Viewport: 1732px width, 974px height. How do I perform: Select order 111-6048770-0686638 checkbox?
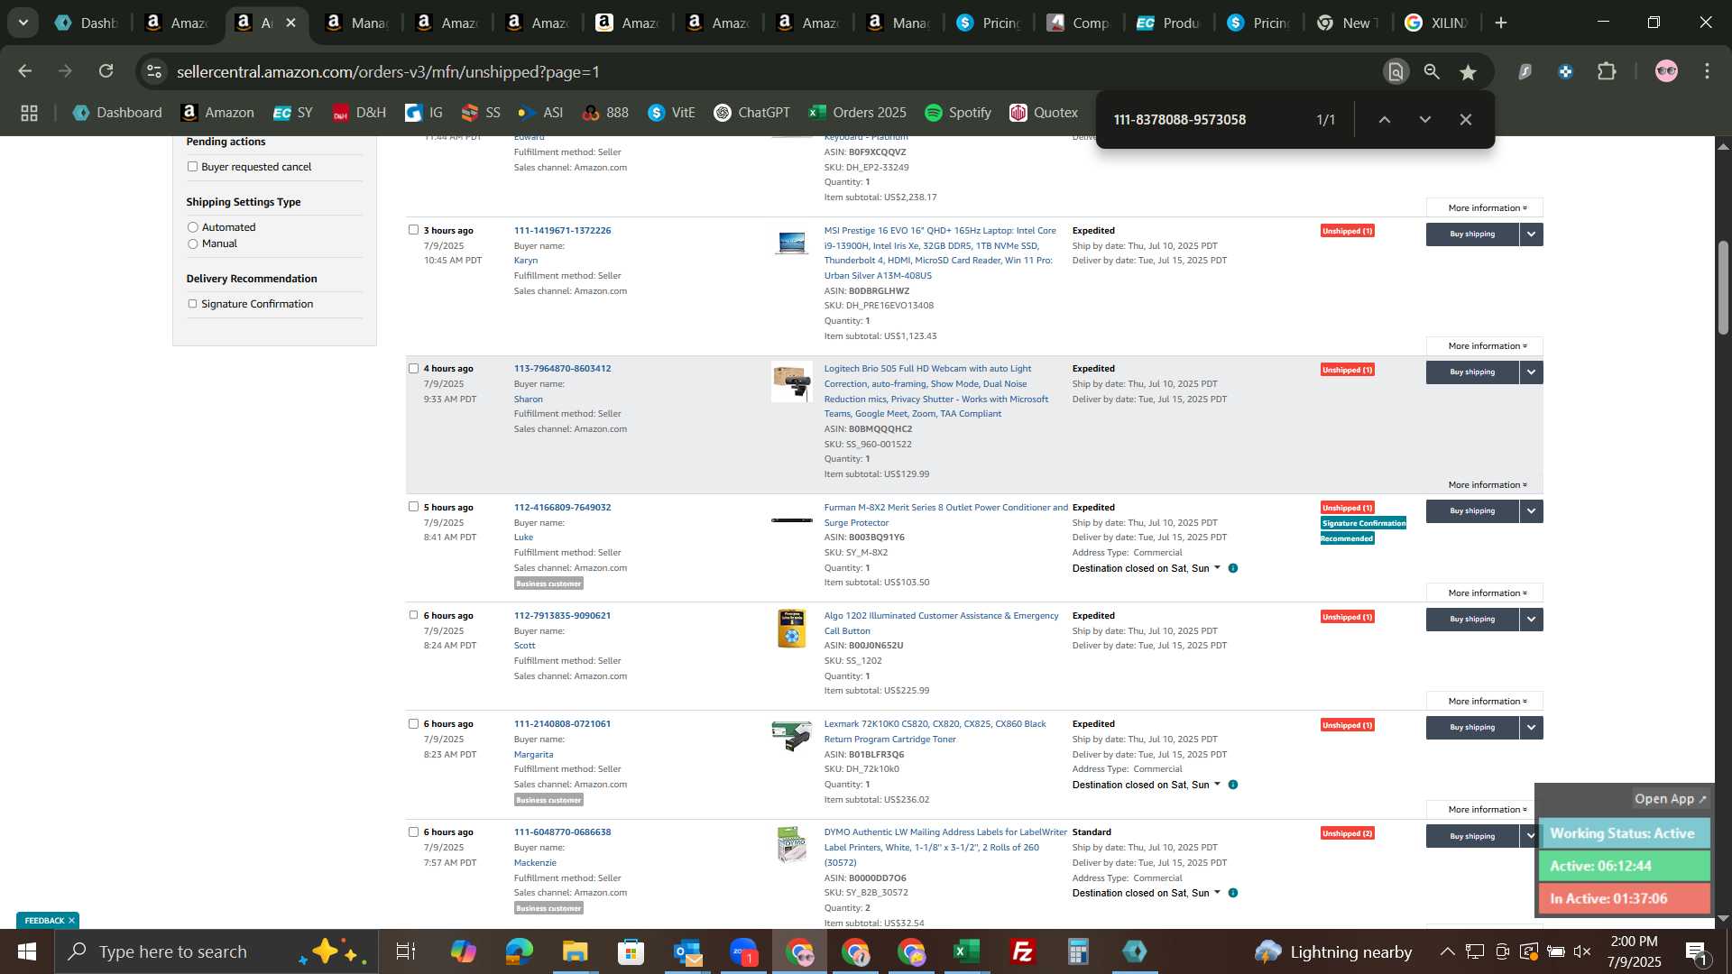(413, 832)
